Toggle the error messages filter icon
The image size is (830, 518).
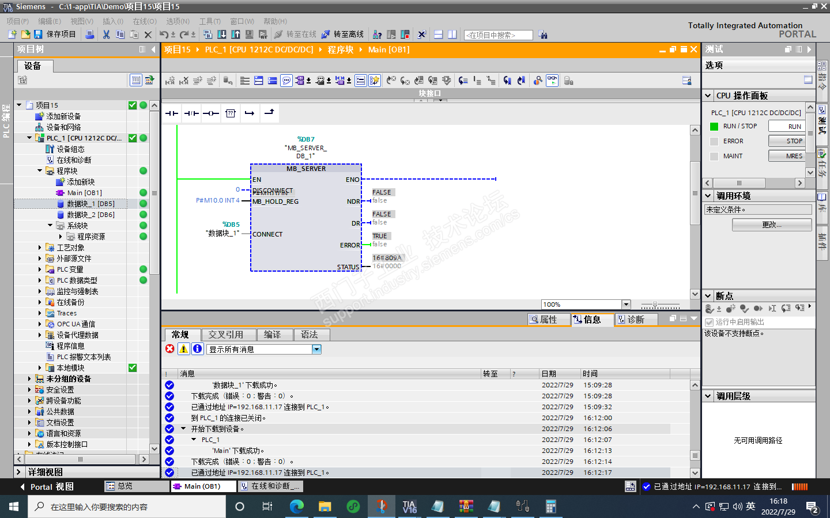(x=170, y=349)
